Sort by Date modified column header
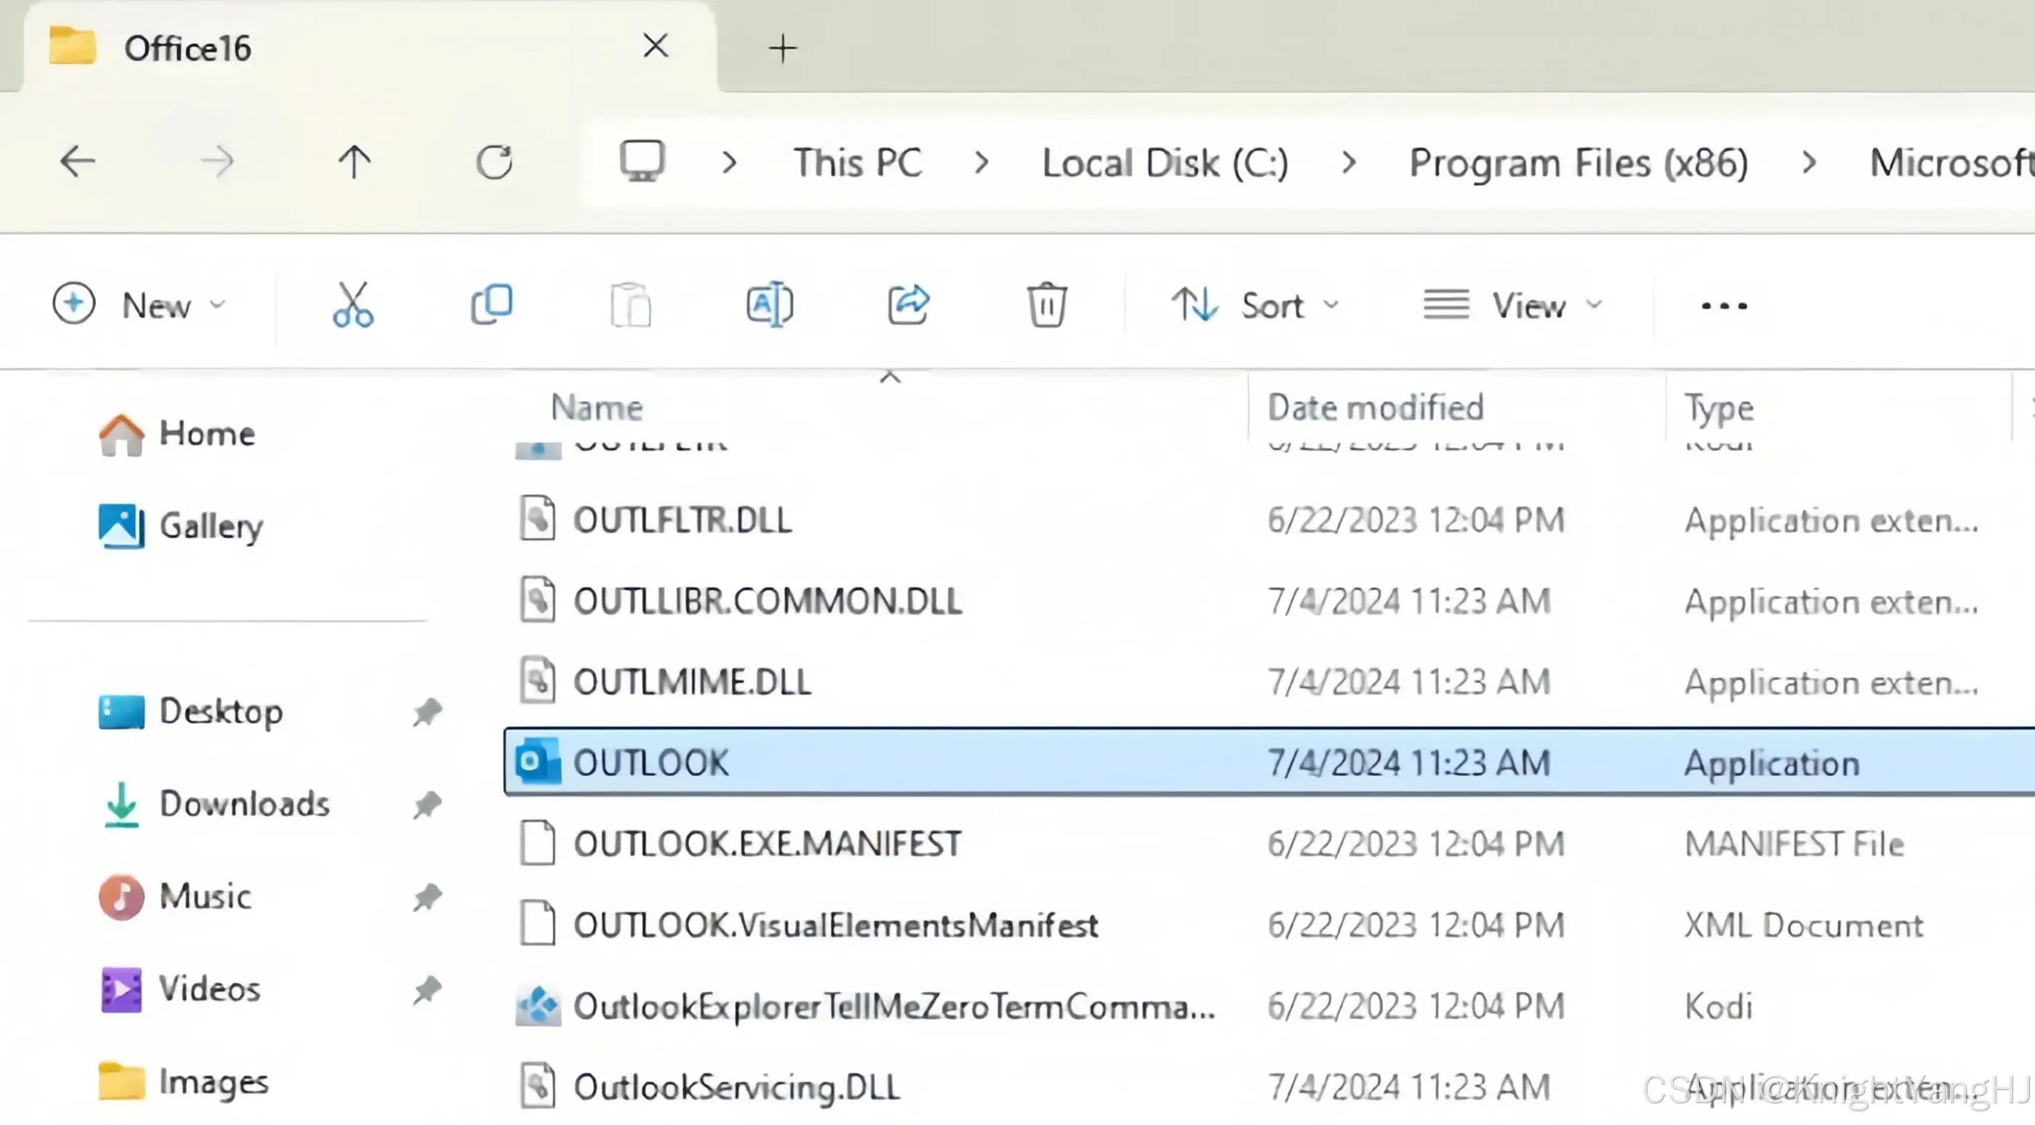2035x1125 pixels. tap(1374, 408)
